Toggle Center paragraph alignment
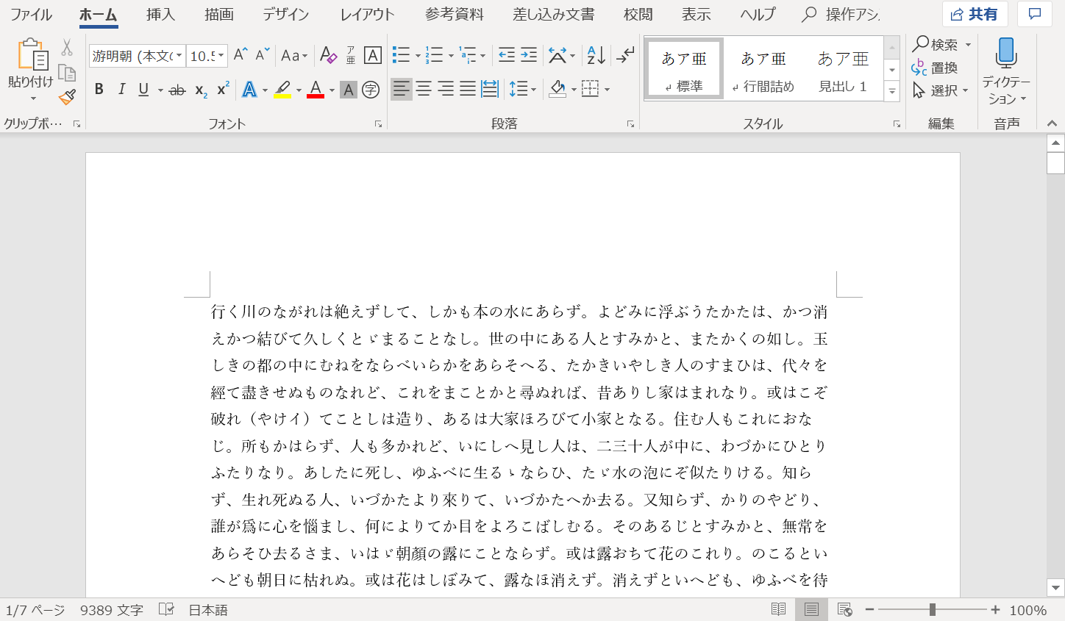This screenshot has width=1065, height=621. point(424,90)
